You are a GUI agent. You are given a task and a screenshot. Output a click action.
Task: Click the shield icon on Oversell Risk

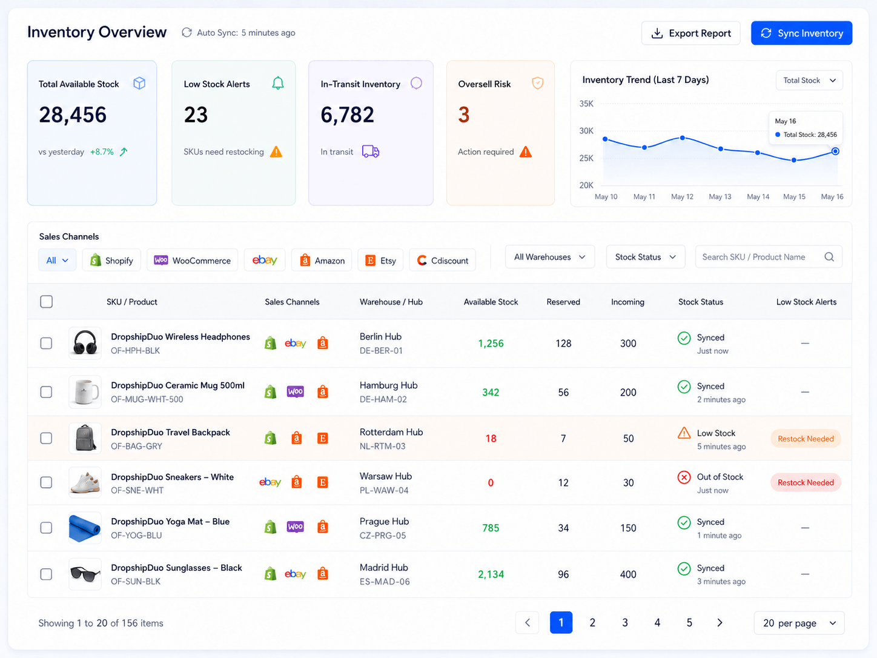(x=537, y=84)
